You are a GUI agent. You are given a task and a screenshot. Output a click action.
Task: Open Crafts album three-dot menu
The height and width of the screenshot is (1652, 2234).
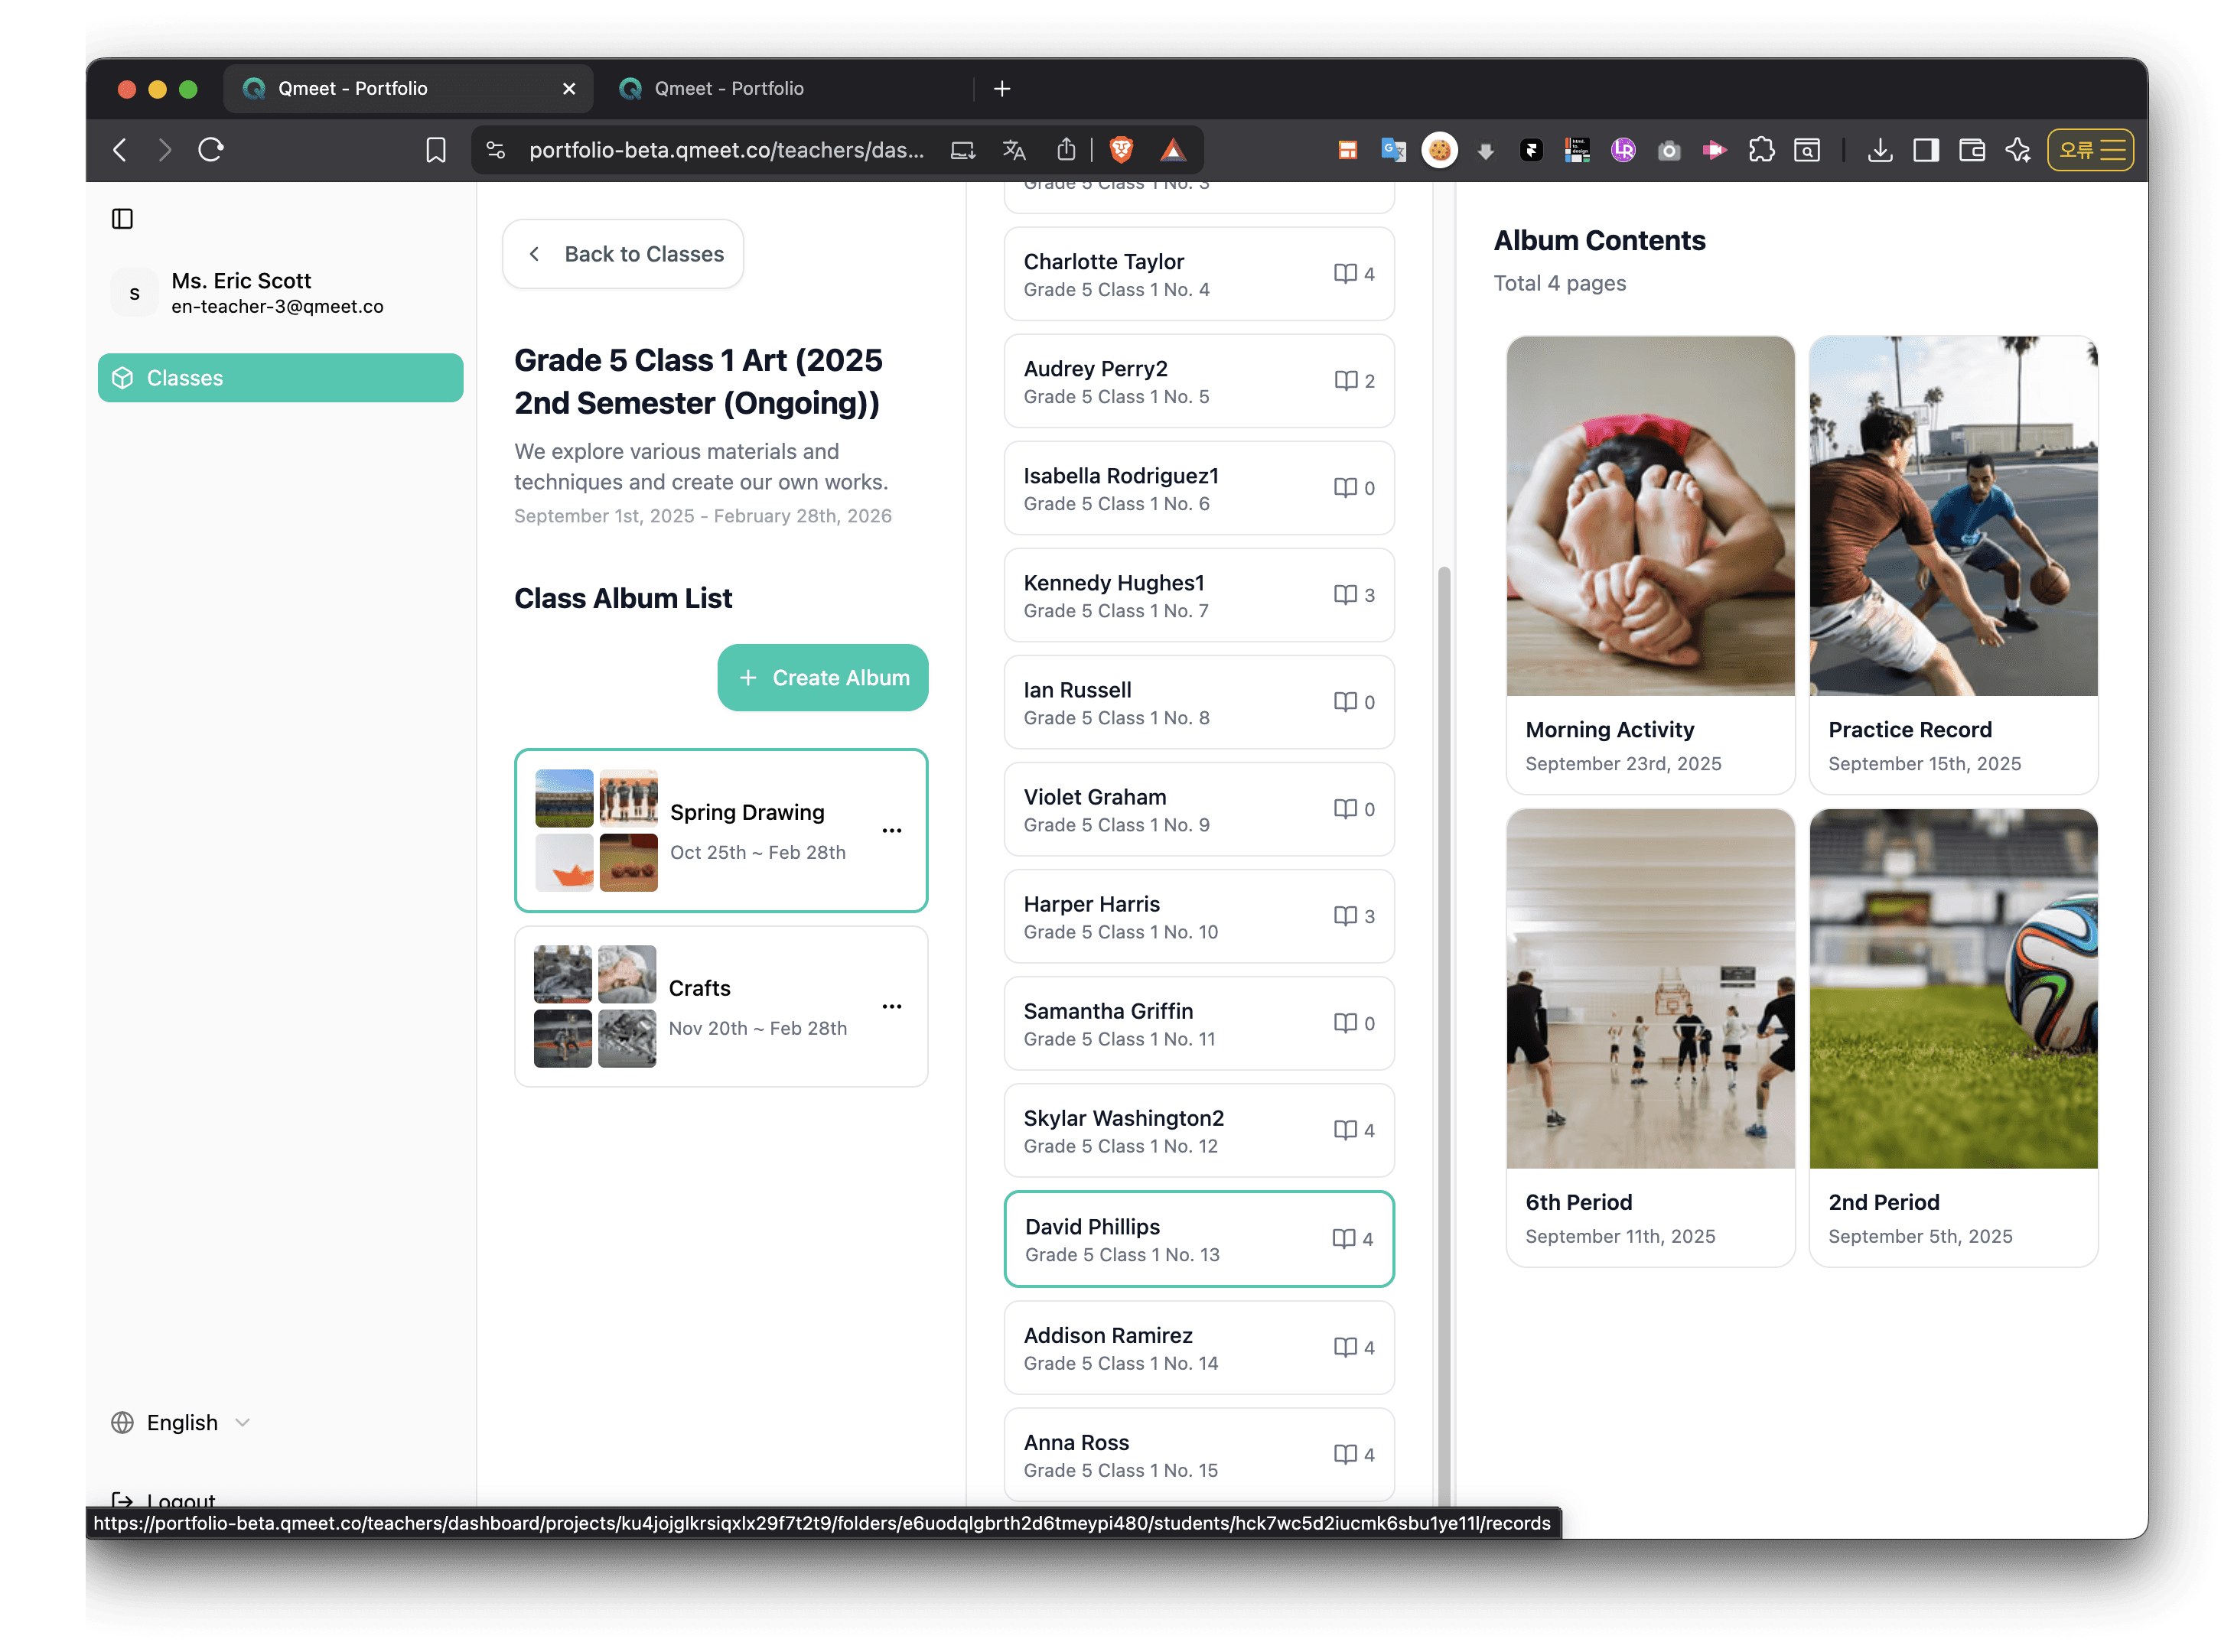click(x=891, y=1006)
